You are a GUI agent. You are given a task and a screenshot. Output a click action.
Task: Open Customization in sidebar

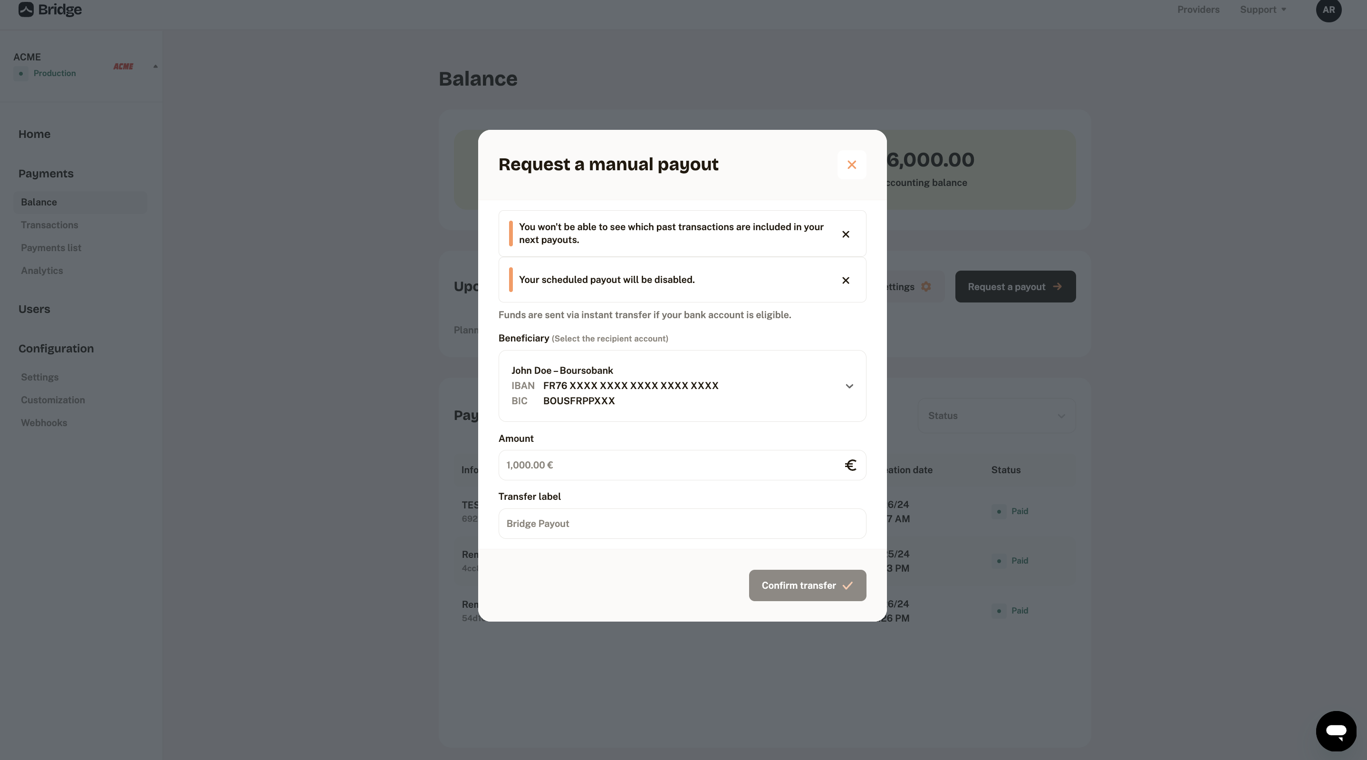(x=53, y=400)
